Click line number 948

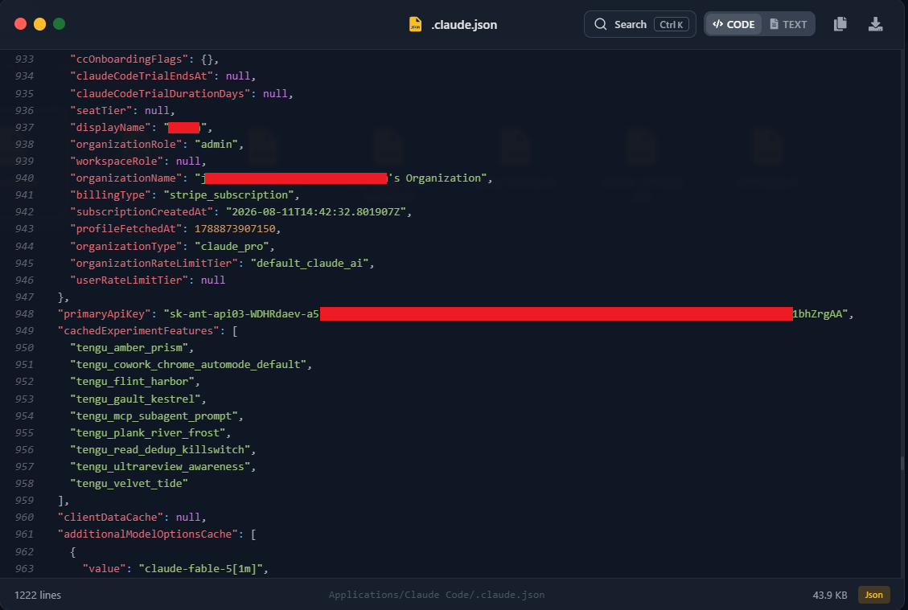click(x=24, y=313)
